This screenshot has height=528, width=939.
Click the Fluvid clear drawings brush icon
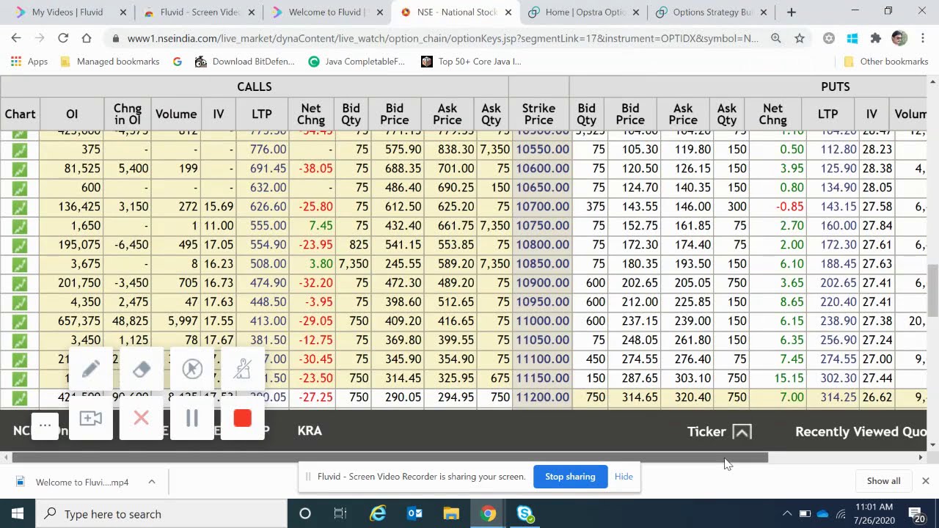point(242,369)
